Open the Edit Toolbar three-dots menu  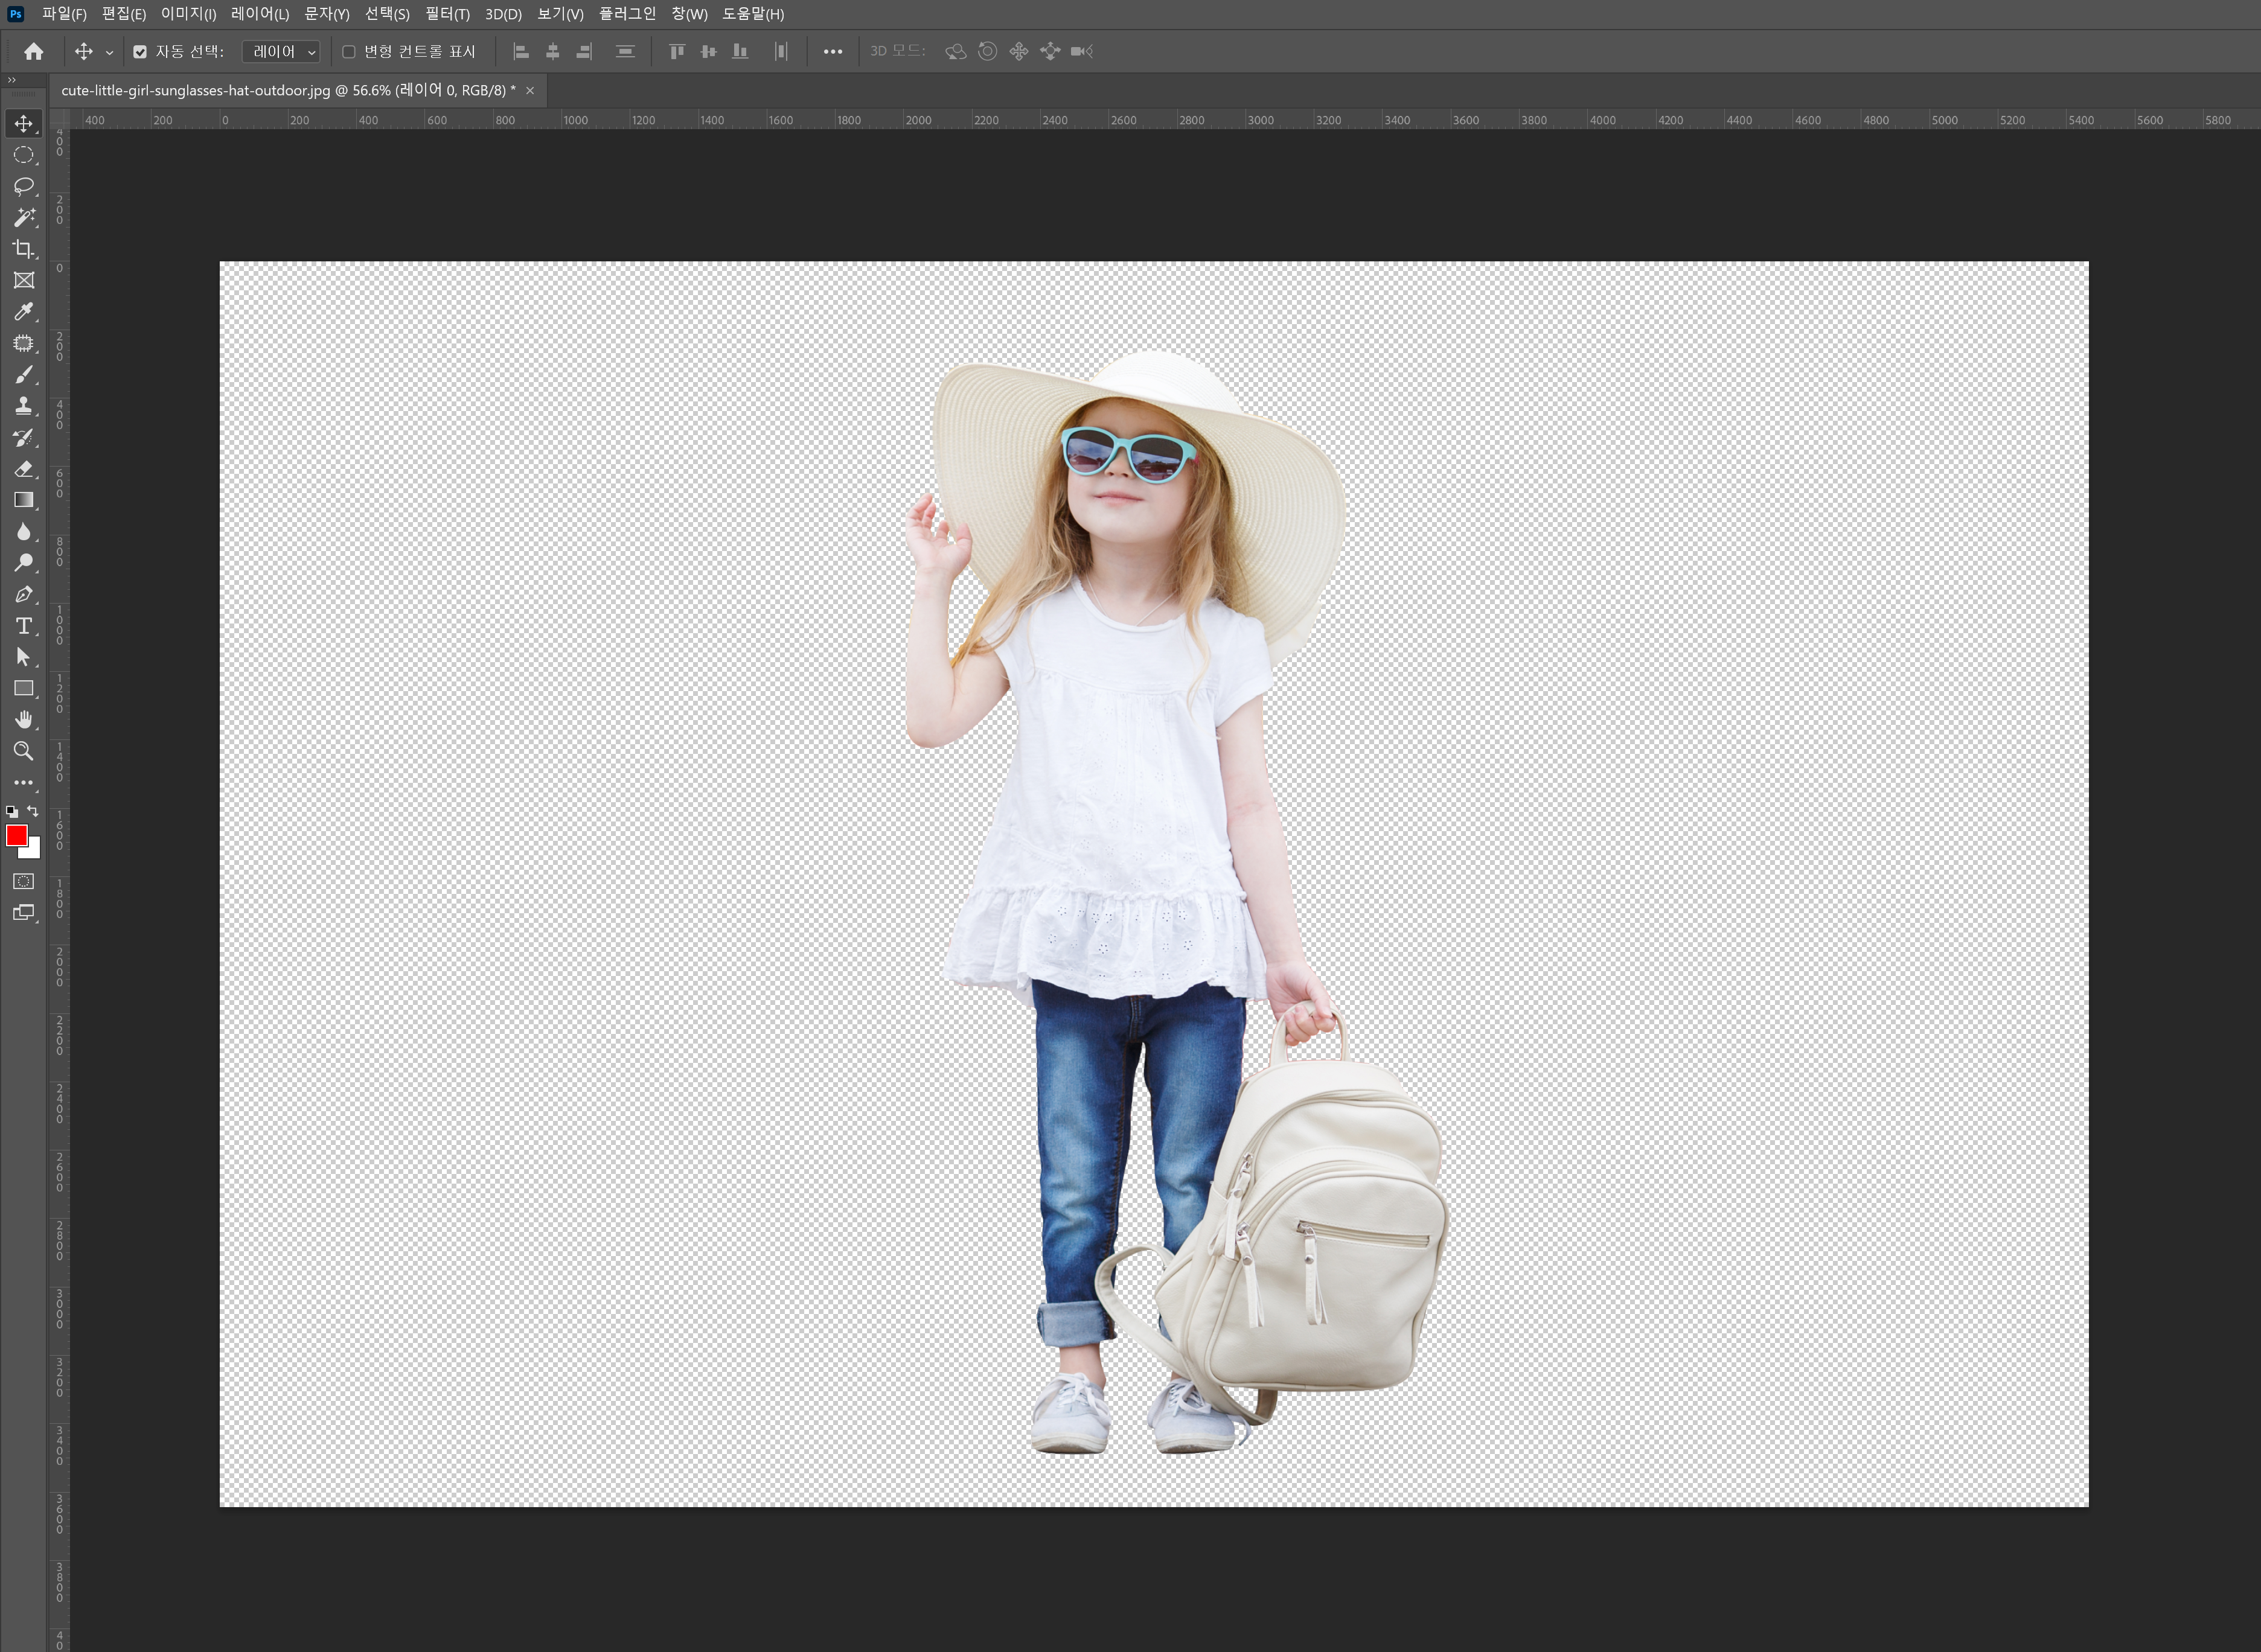24,783
